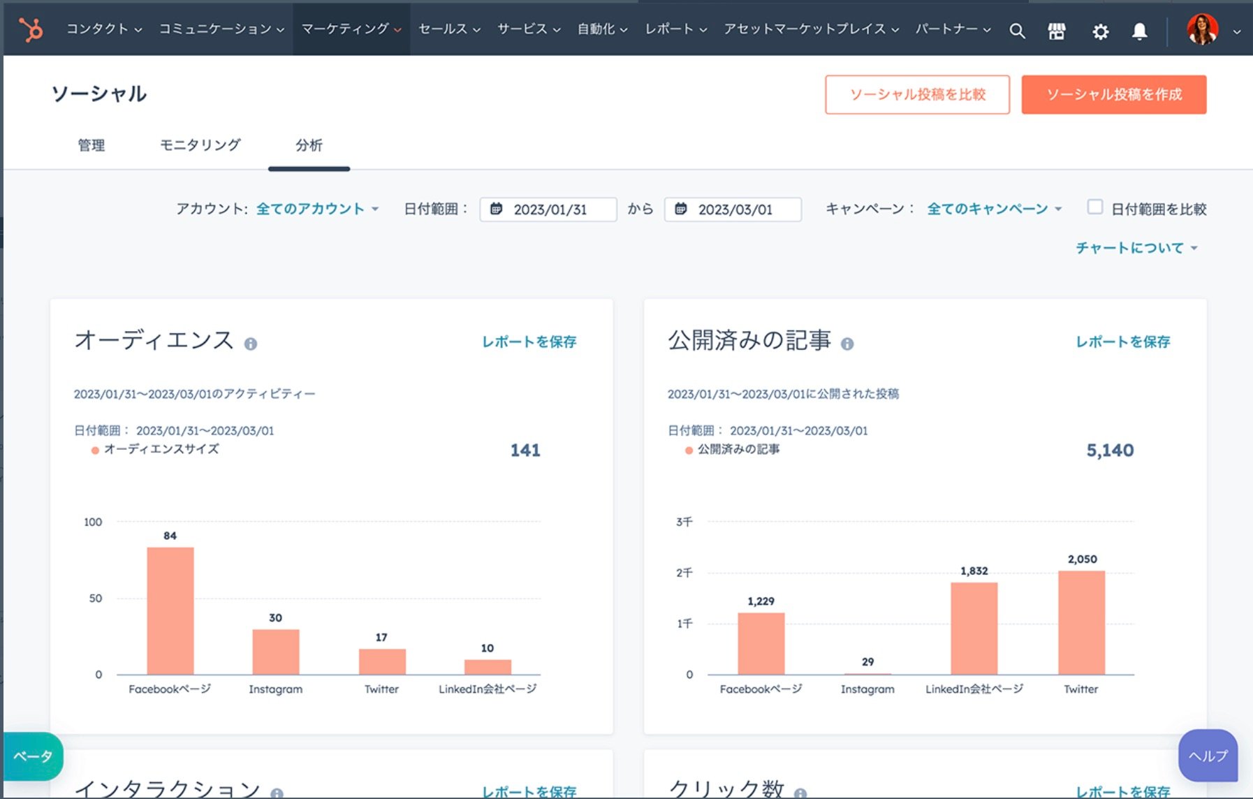
Task: Switch to the モニタリング tab
Action: point(199,145)
